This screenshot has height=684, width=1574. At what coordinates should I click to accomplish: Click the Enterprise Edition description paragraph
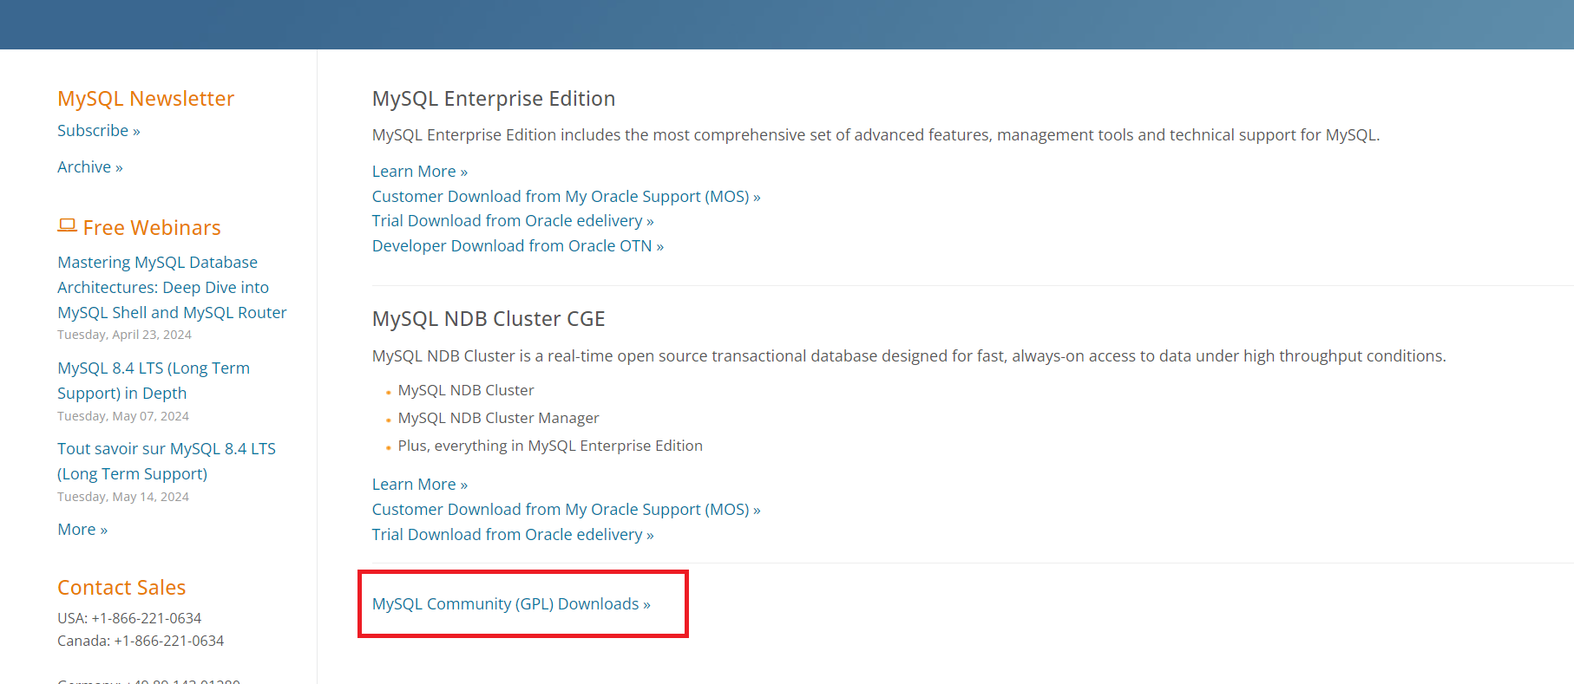pyautogui.click(x=876, y=135)
